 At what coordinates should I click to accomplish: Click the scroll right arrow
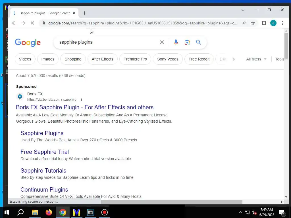click(282, 202)
